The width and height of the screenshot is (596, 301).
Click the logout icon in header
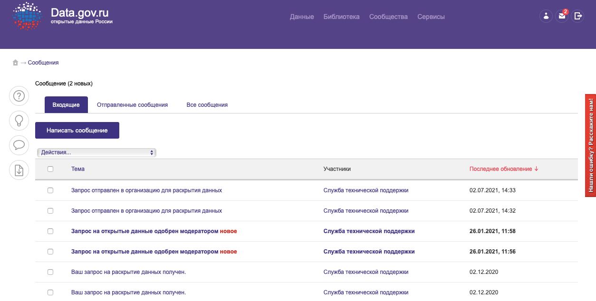click(x=578, y=16)
